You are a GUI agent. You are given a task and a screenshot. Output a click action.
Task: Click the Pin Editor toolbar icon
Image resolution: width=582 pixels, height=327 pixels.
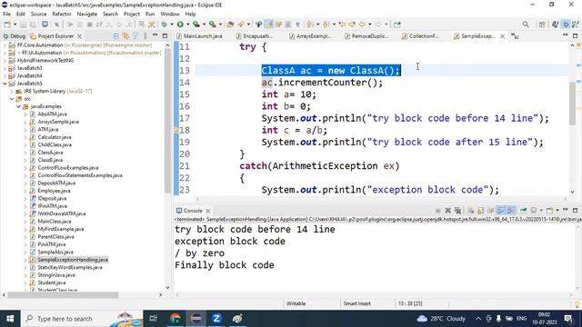pyautogui.click(x=397, y=25)
